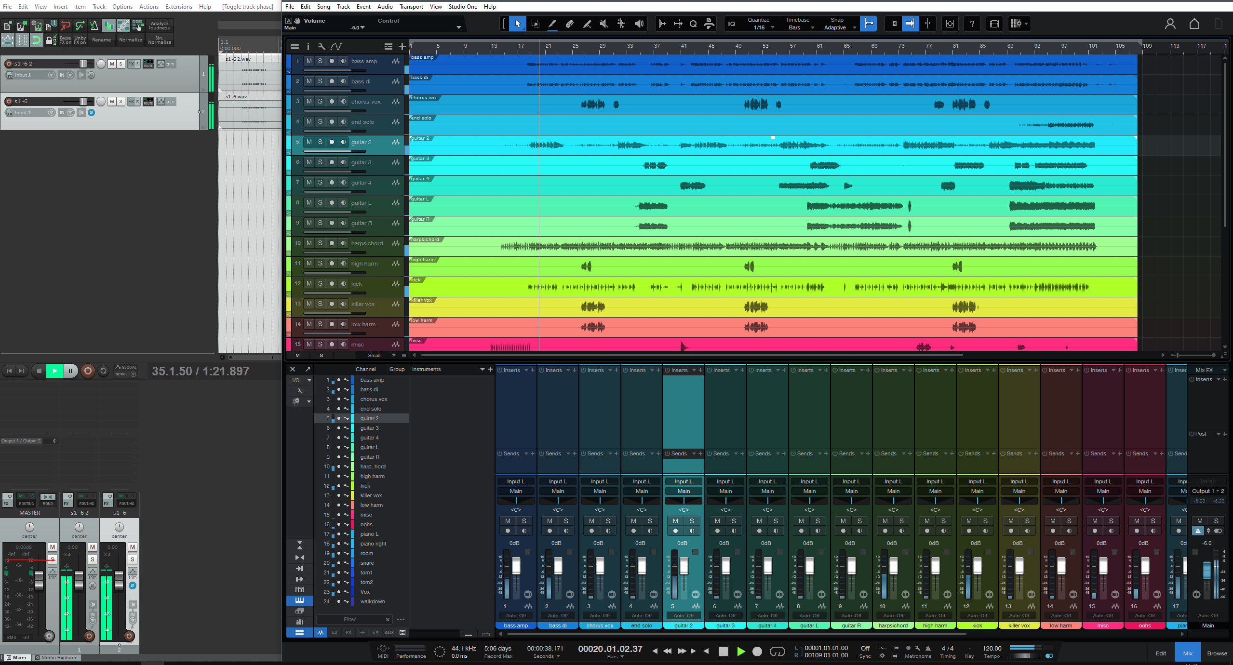Open the Transport menu

tap(411, 7)
